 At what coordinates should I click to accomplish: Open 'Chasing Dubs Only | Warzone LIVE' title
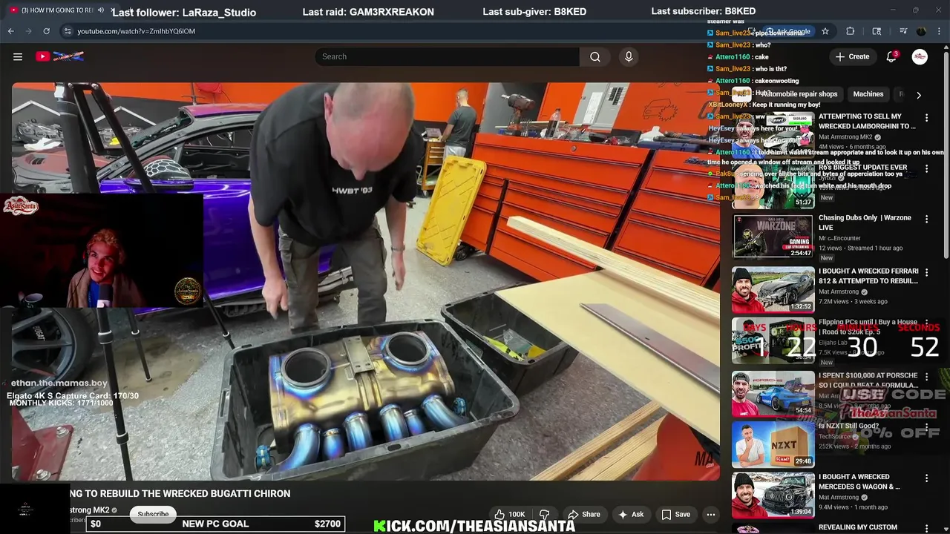coord(865,222)
